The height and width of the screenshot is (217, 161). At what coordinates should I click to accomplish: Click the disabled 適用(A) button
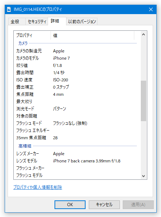tap(138, 205)
